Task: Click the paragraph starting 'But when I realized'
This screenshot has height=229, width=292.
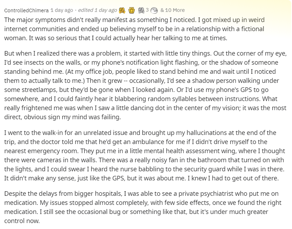Action: click(x=145, y=85)
